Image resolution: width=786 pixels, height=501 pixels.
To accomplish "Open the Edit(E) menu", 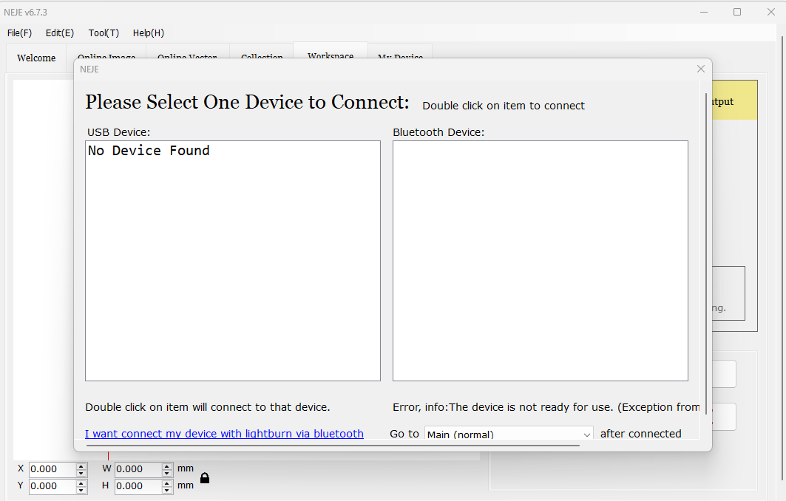I will [x=60, y=33].
